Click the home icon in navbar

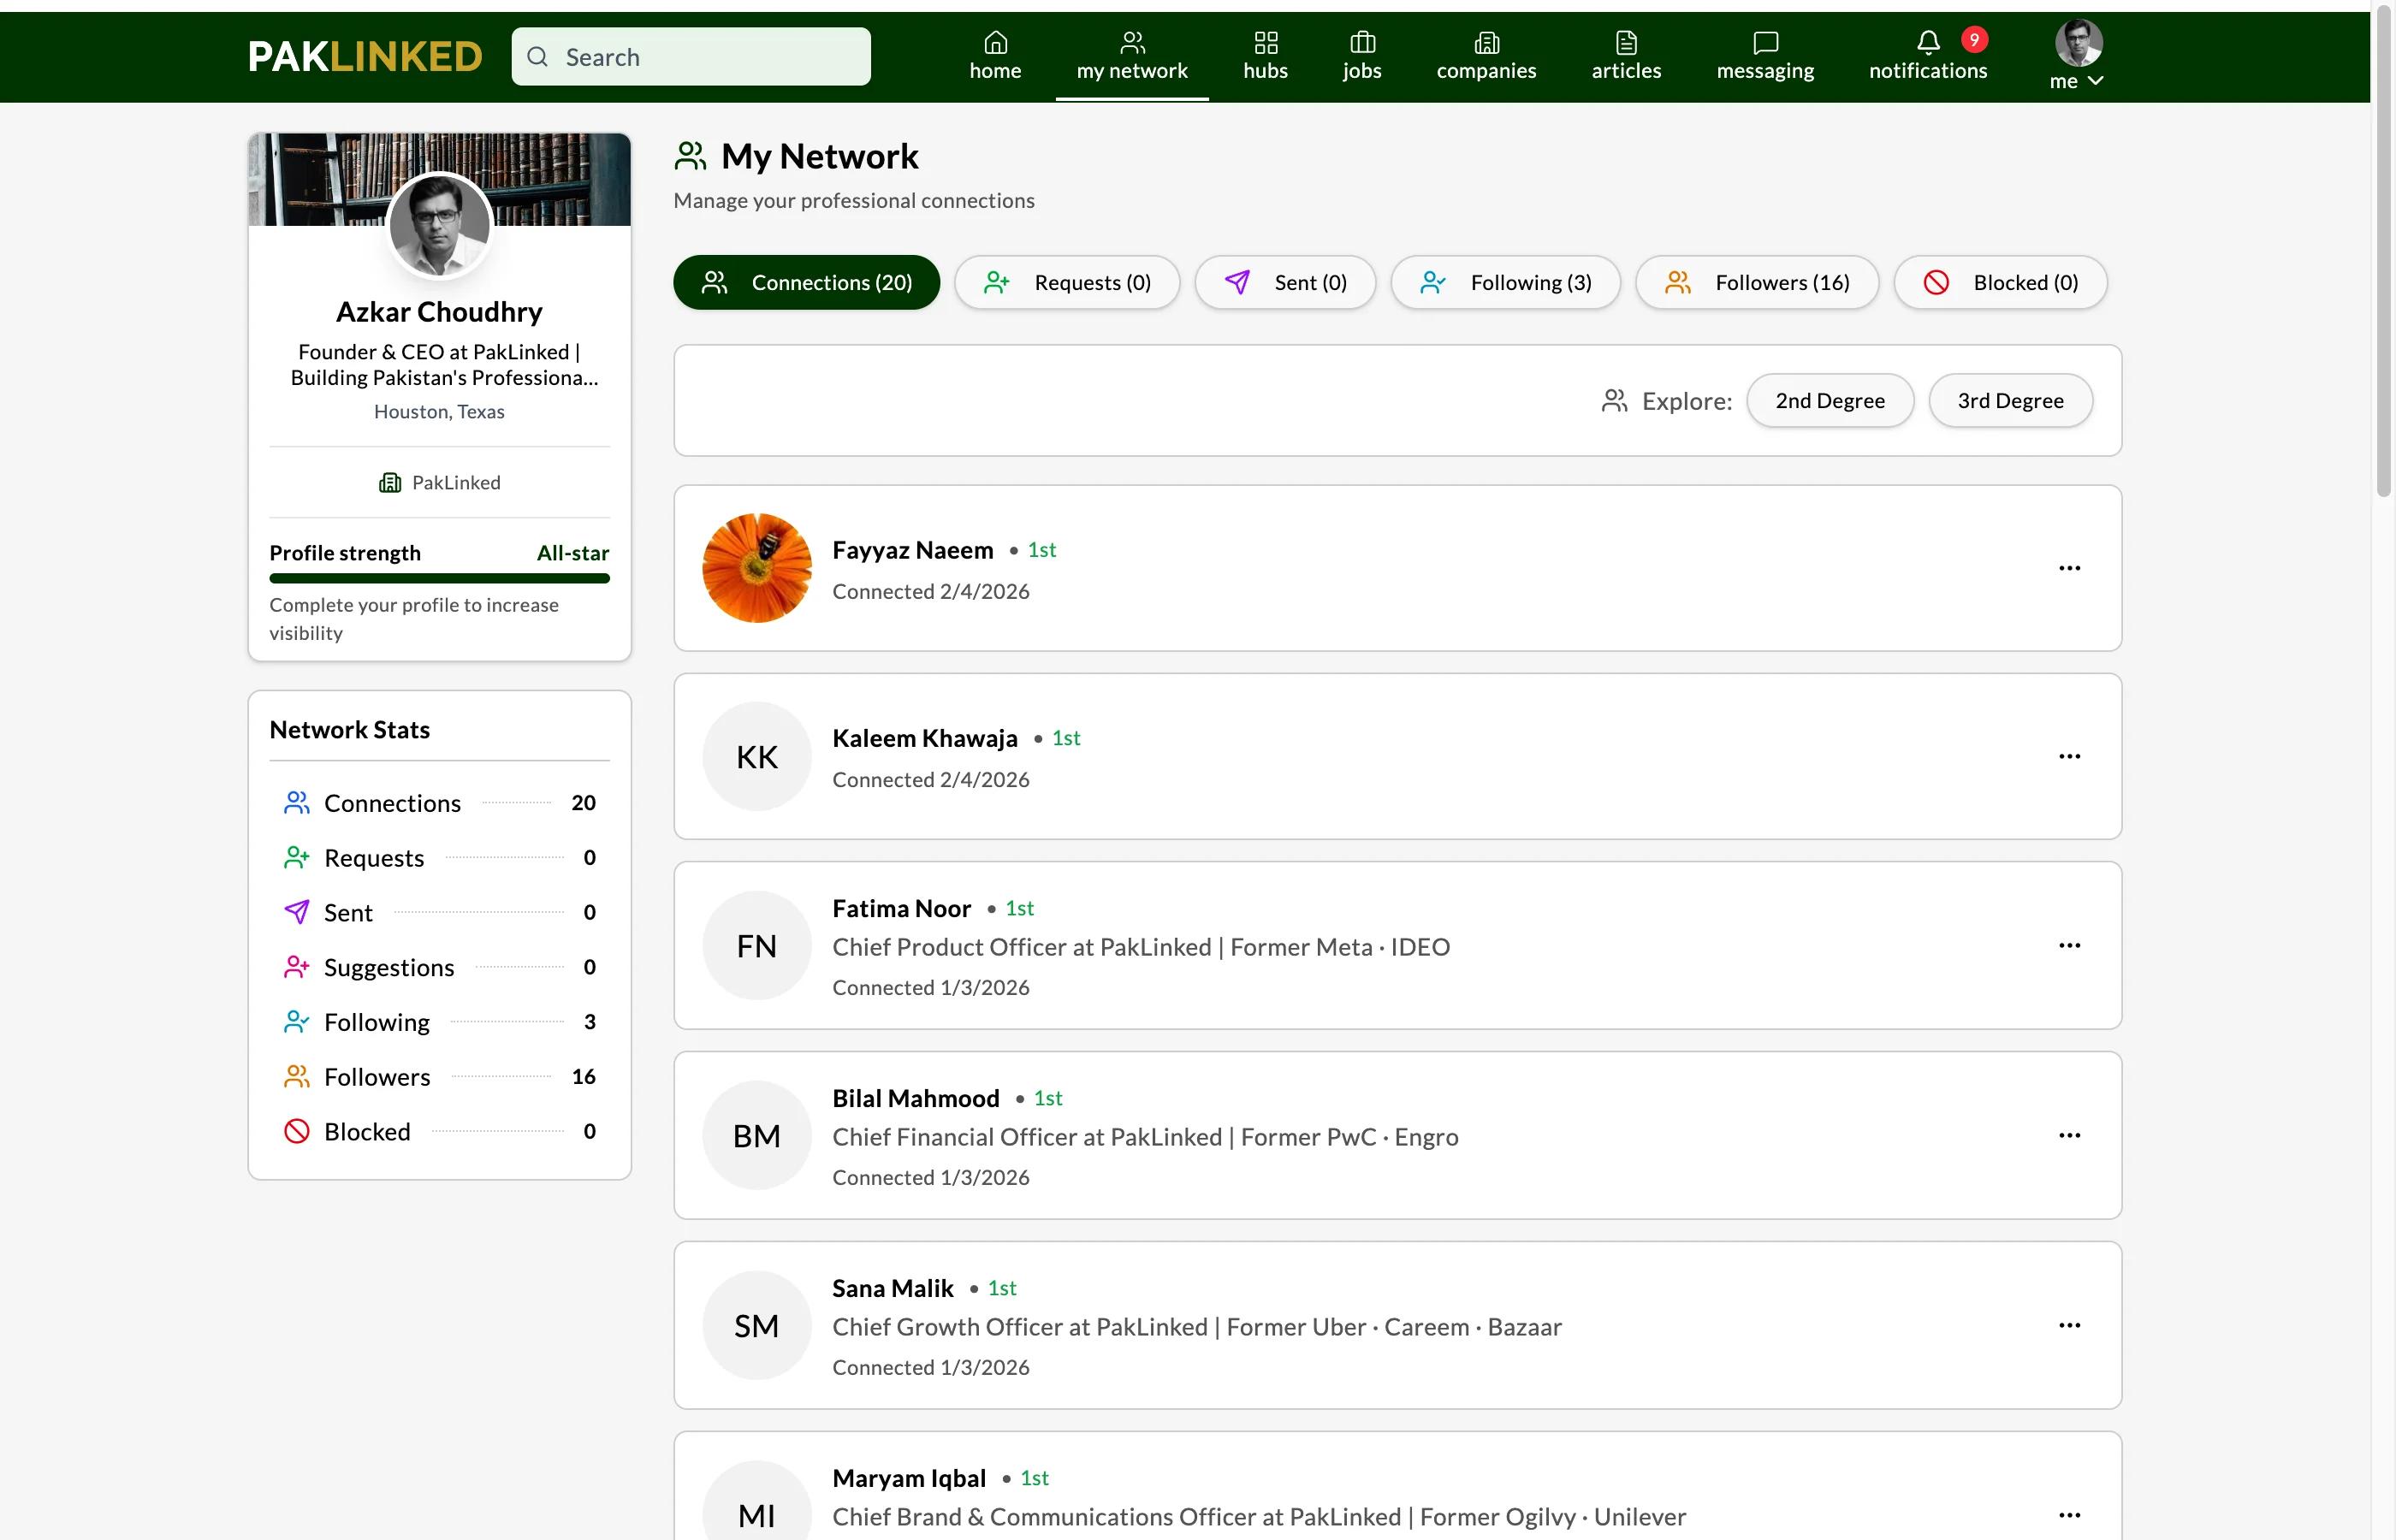coord(995,43)
